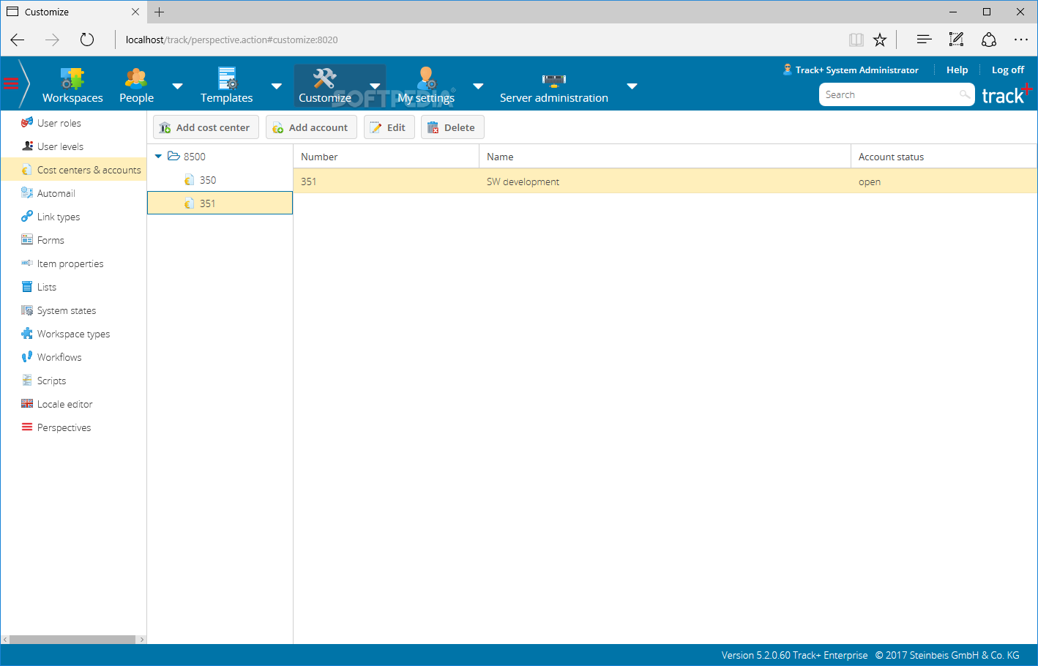The width and height of the screenshot is (1038, 666).
Task: Sort by Account status column header
Action: 944,157
